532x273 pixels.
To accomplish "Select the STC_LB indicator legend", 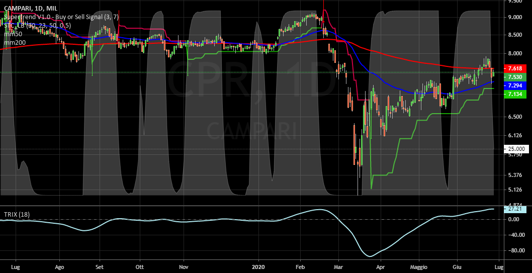I will 37,26.
